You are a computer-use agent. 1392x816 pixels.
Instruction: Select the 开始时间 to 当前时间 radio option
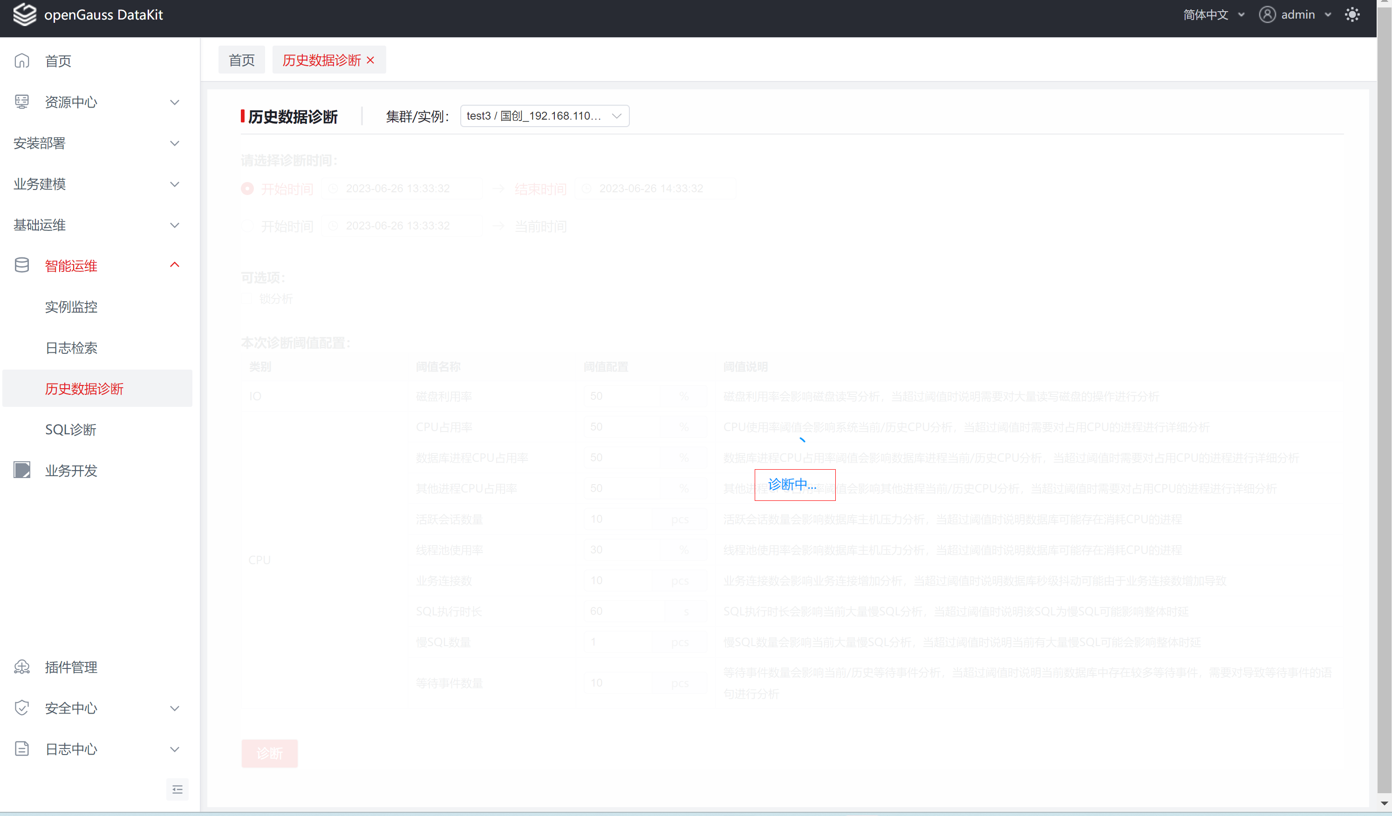247,226
